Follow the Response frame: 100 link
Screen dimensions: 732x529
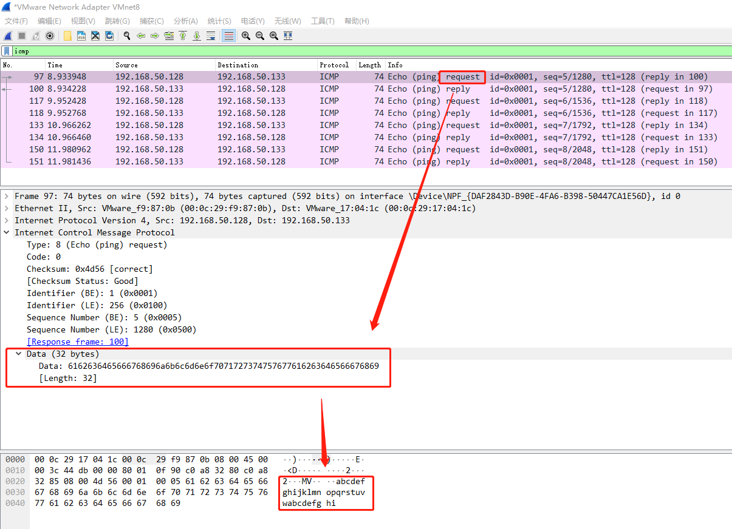pos(77,342)
